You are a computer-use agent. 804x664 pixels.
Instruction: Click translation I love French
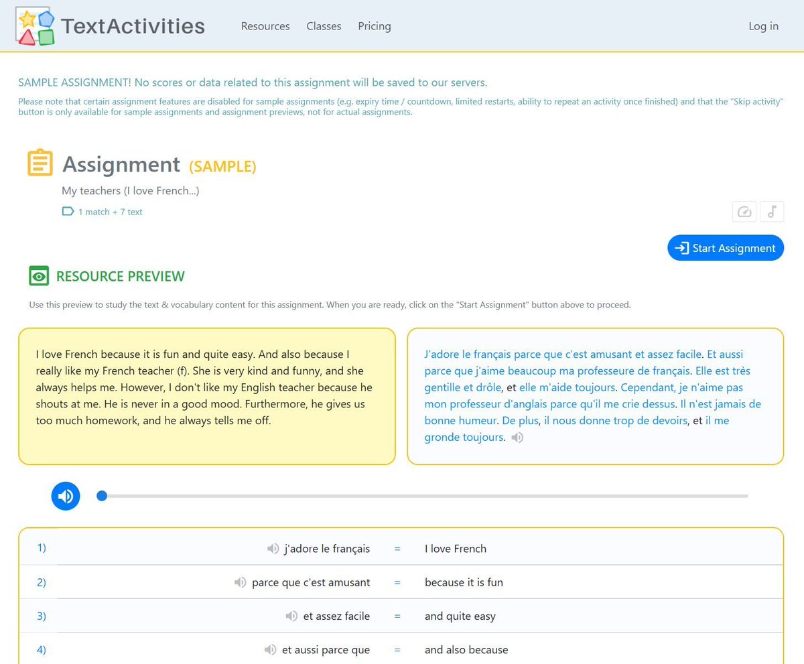pyautogui.click(x=456, y=549)
